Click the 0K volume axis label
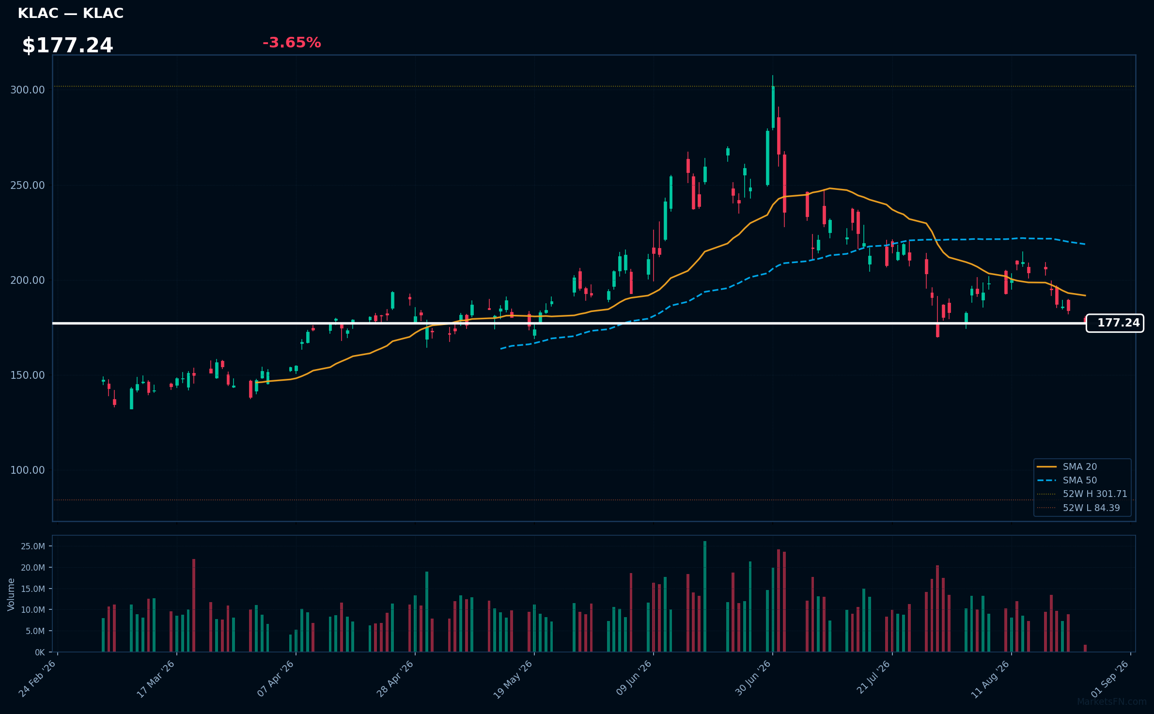Screen dimensions: 1154x714 coord(40,652)
